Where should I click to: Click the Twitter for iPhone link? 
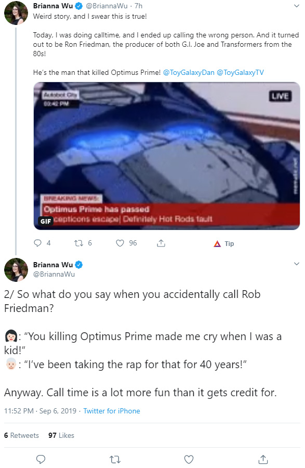tap(112, 411)
